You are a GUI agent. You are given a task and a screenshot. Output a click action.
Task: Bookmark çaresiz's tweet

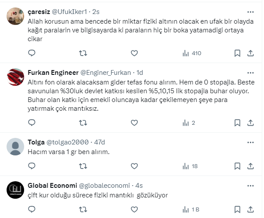pos(237,53)
